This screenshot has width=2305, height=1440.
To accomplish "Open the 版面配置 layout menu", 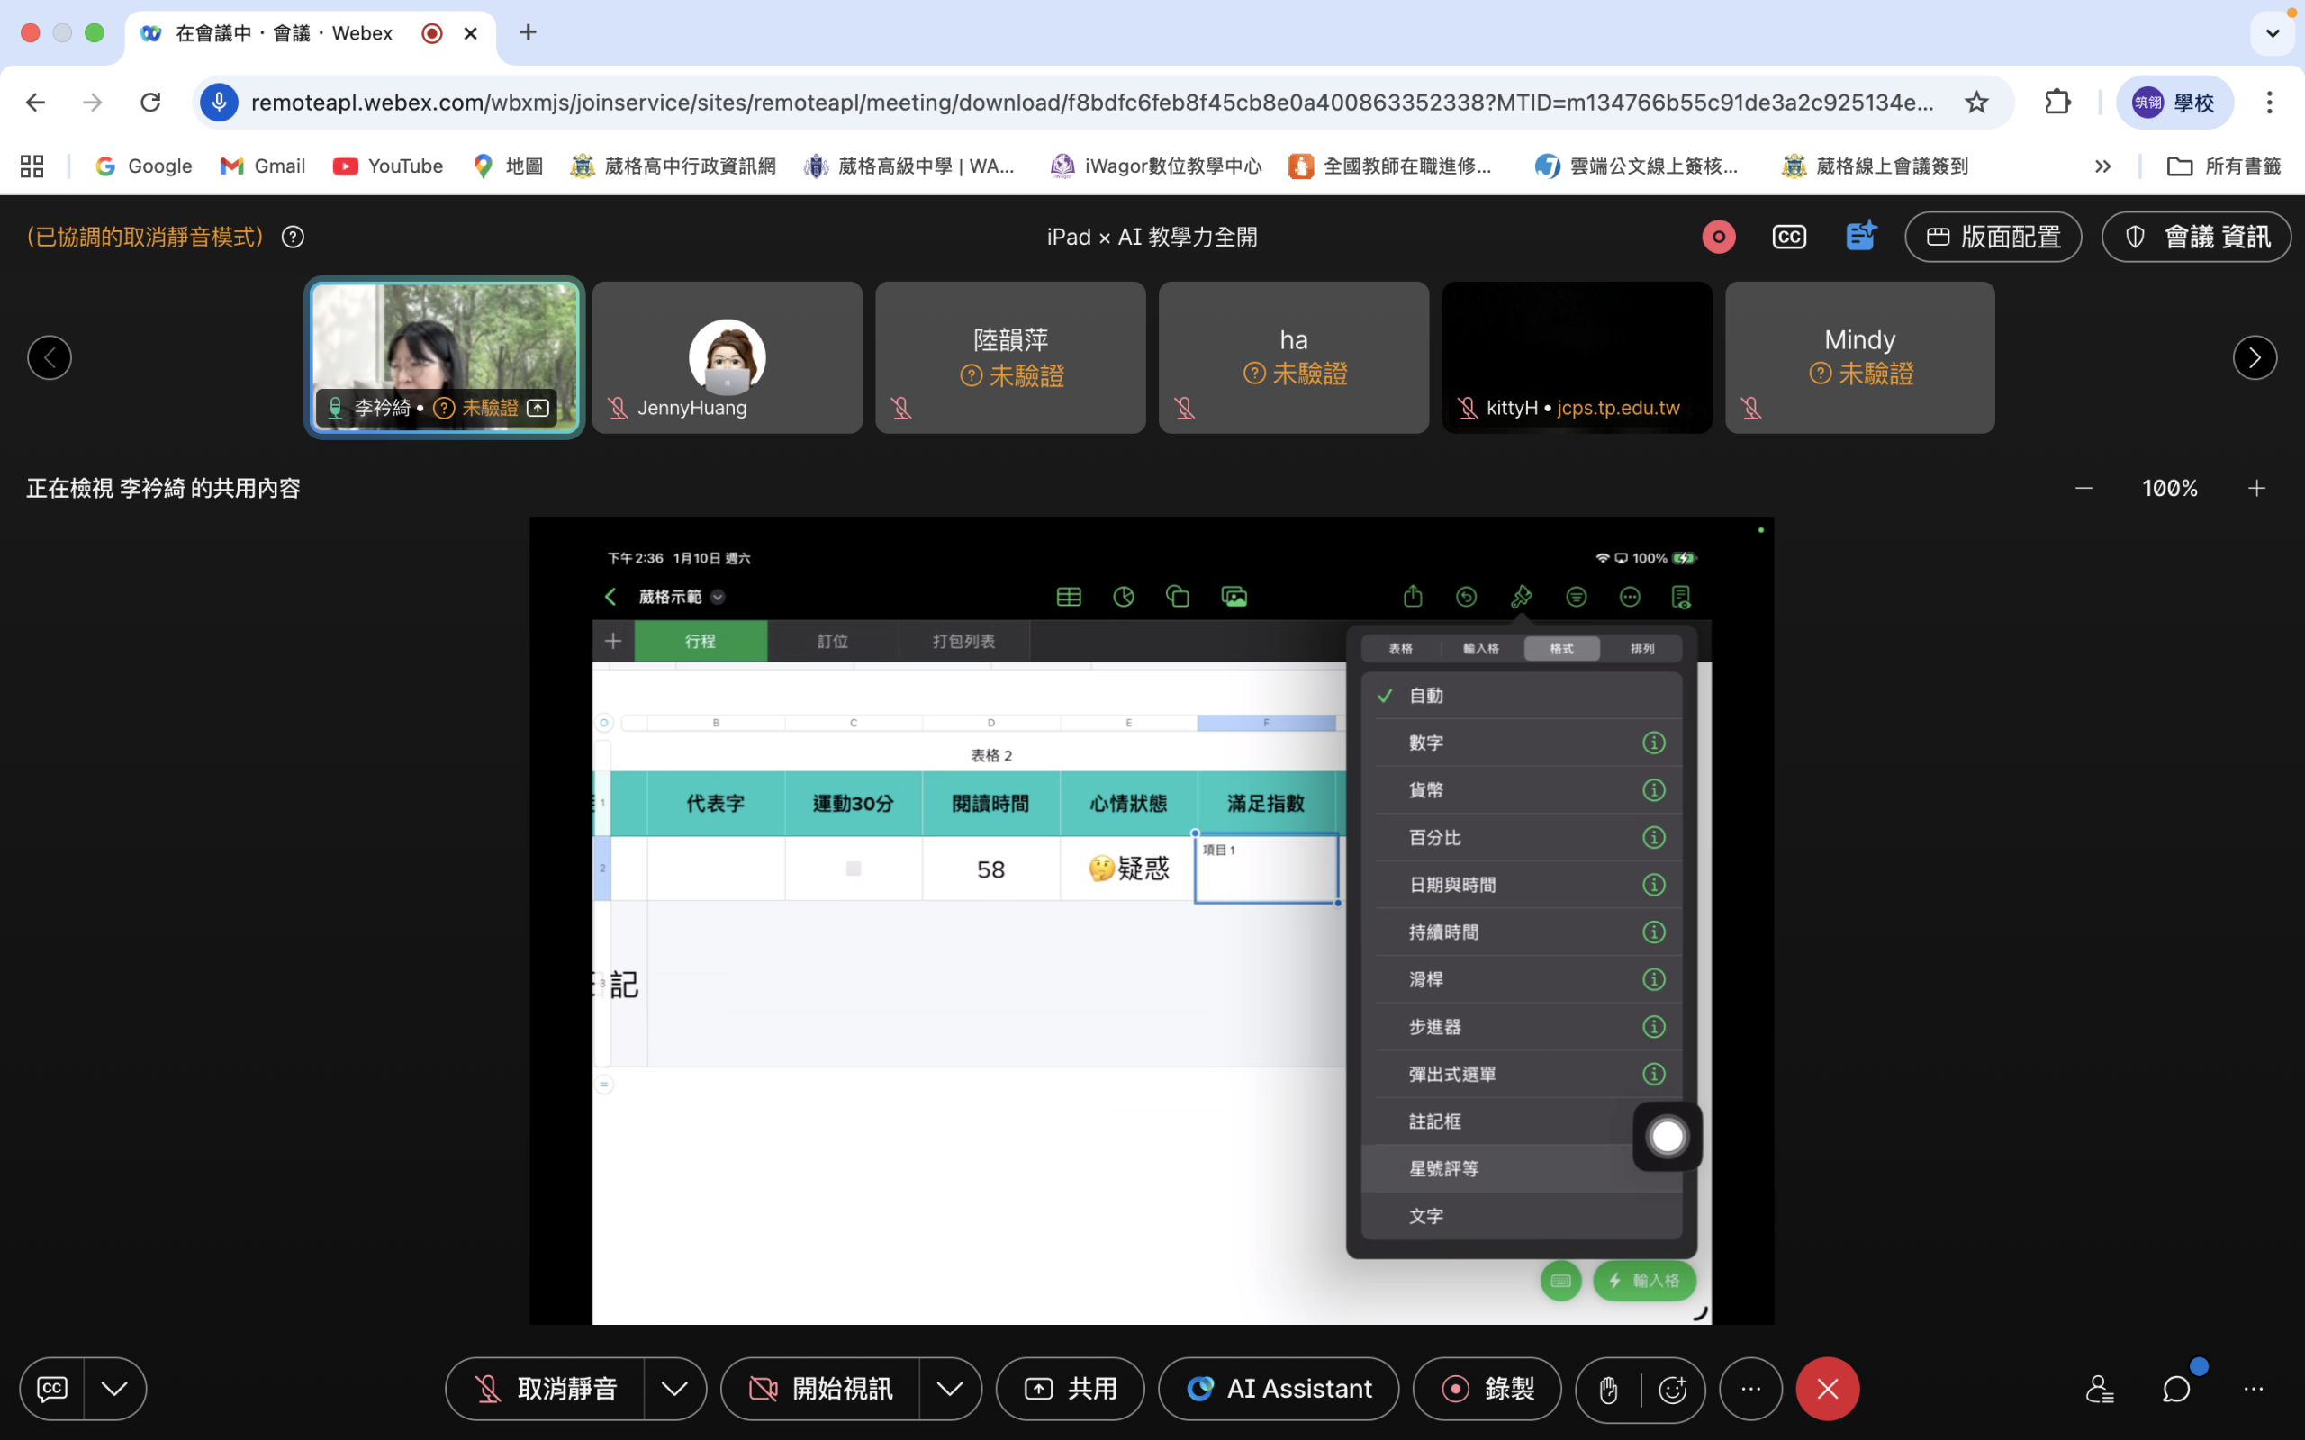I will click(1993, 237).
